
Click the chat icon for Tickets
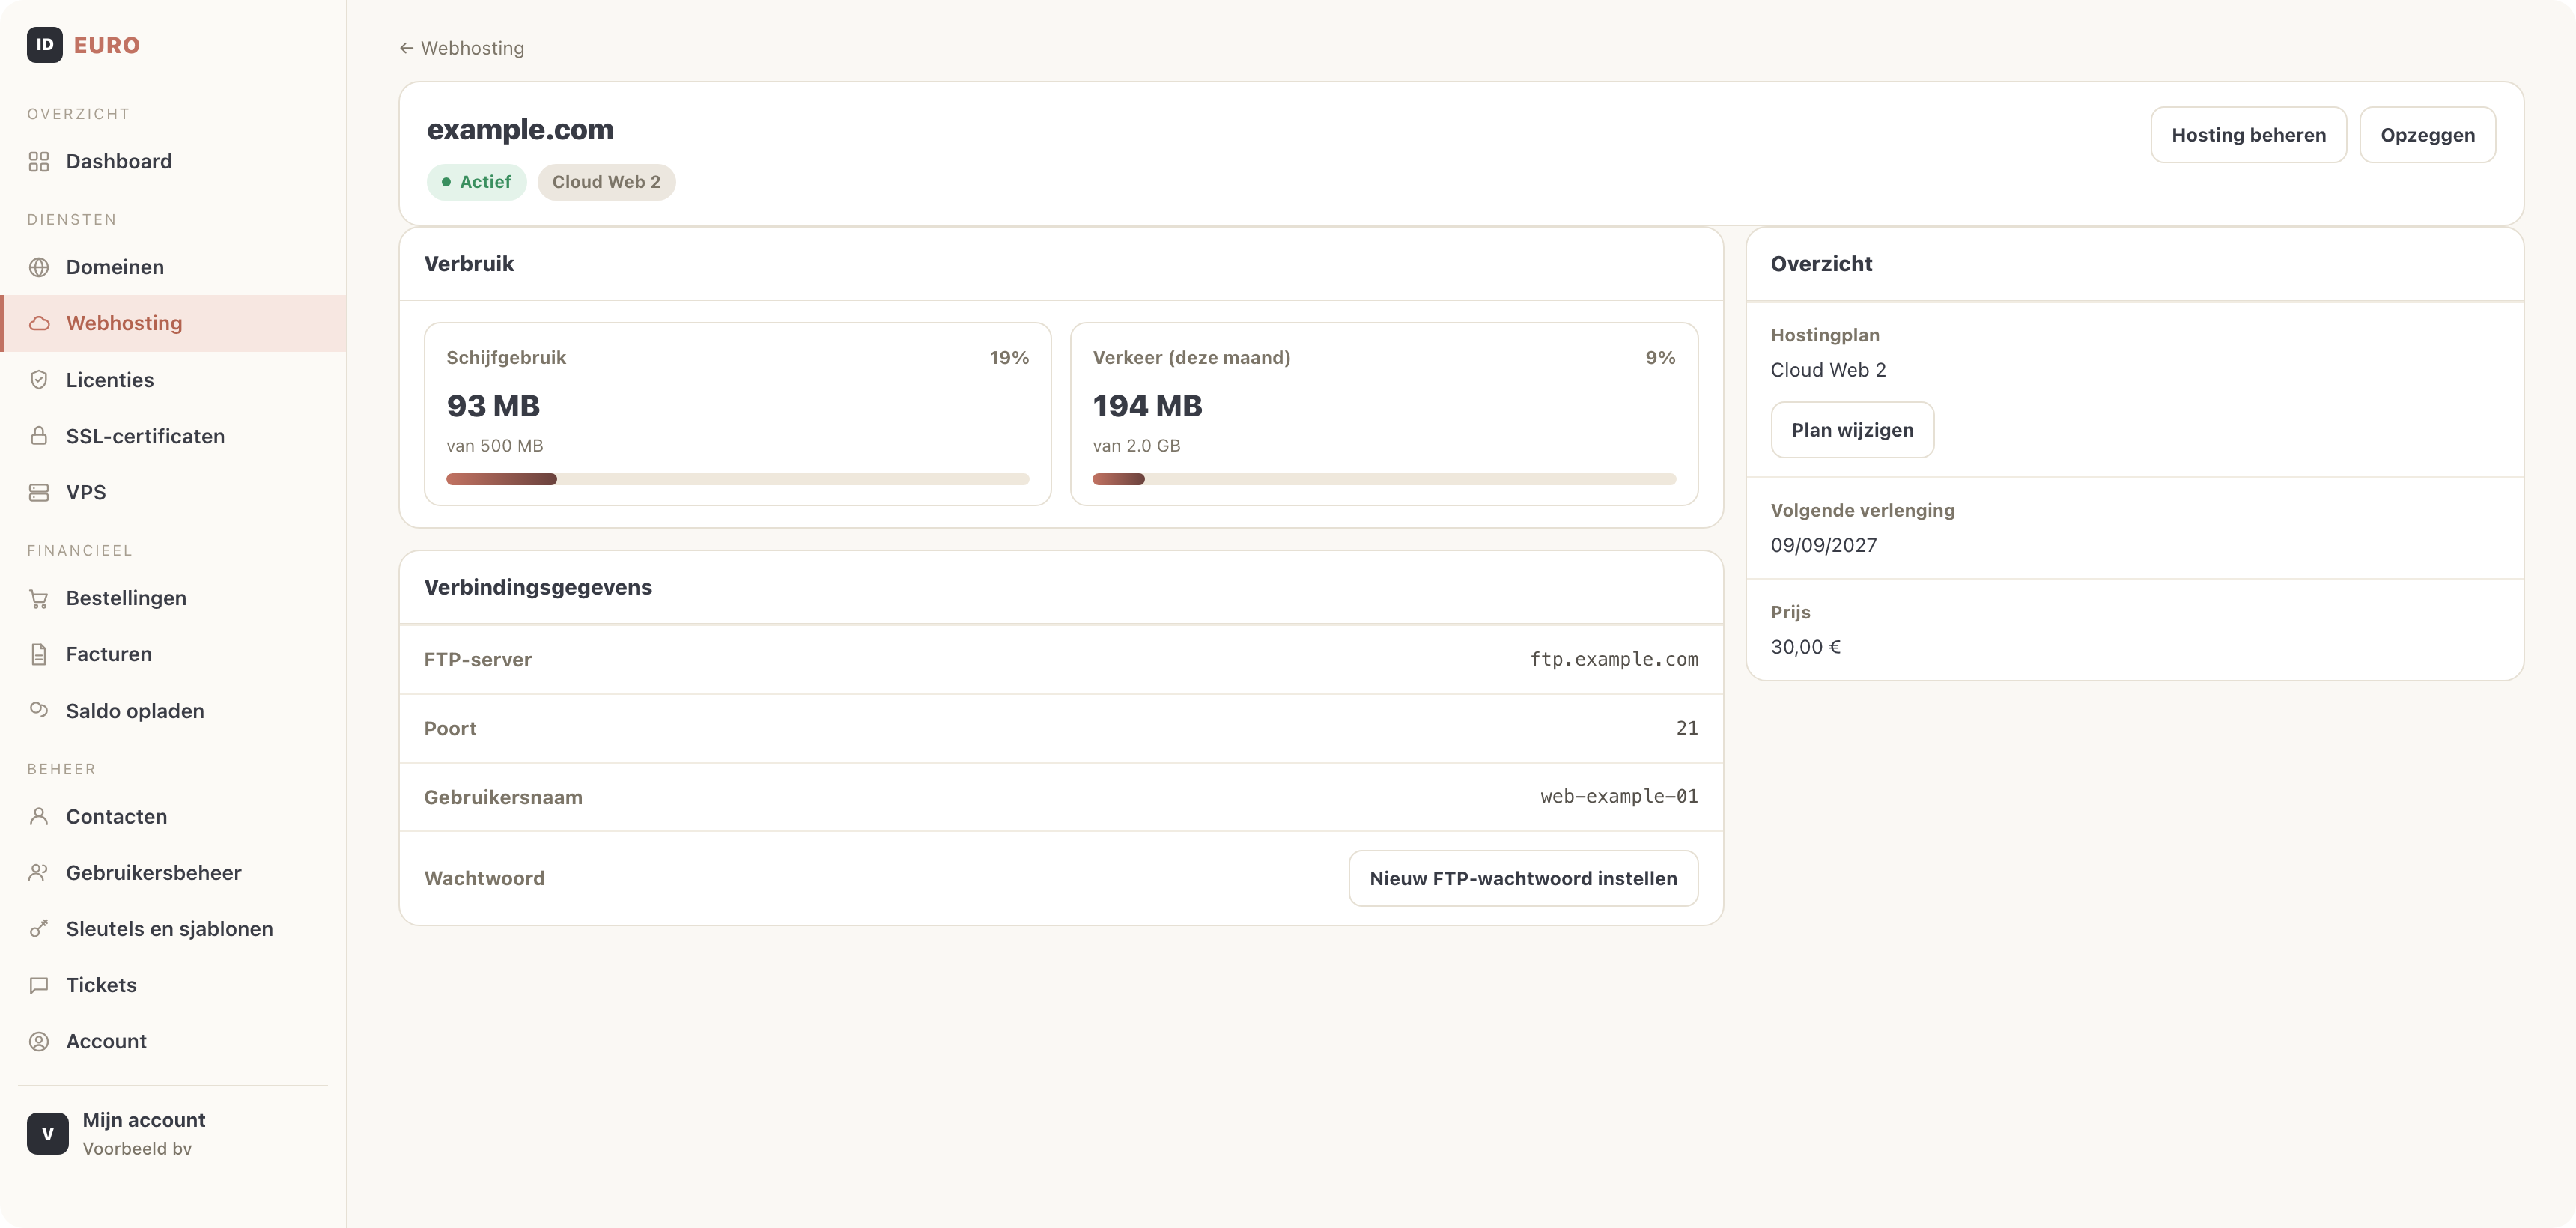(39, 985)
